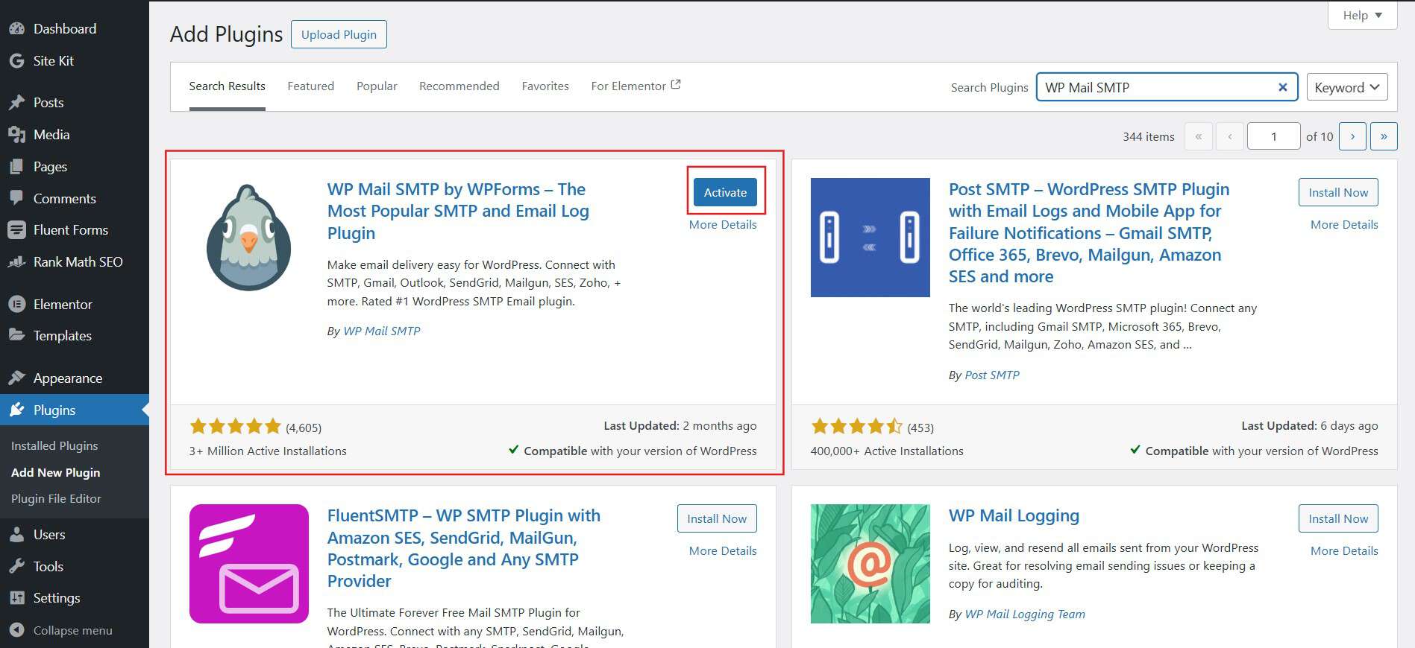Image resolution: width=1415 pixels, height=648 pixels.
Task: Click the Collapse menu arrow icon
Action: (x=16, y=631)
